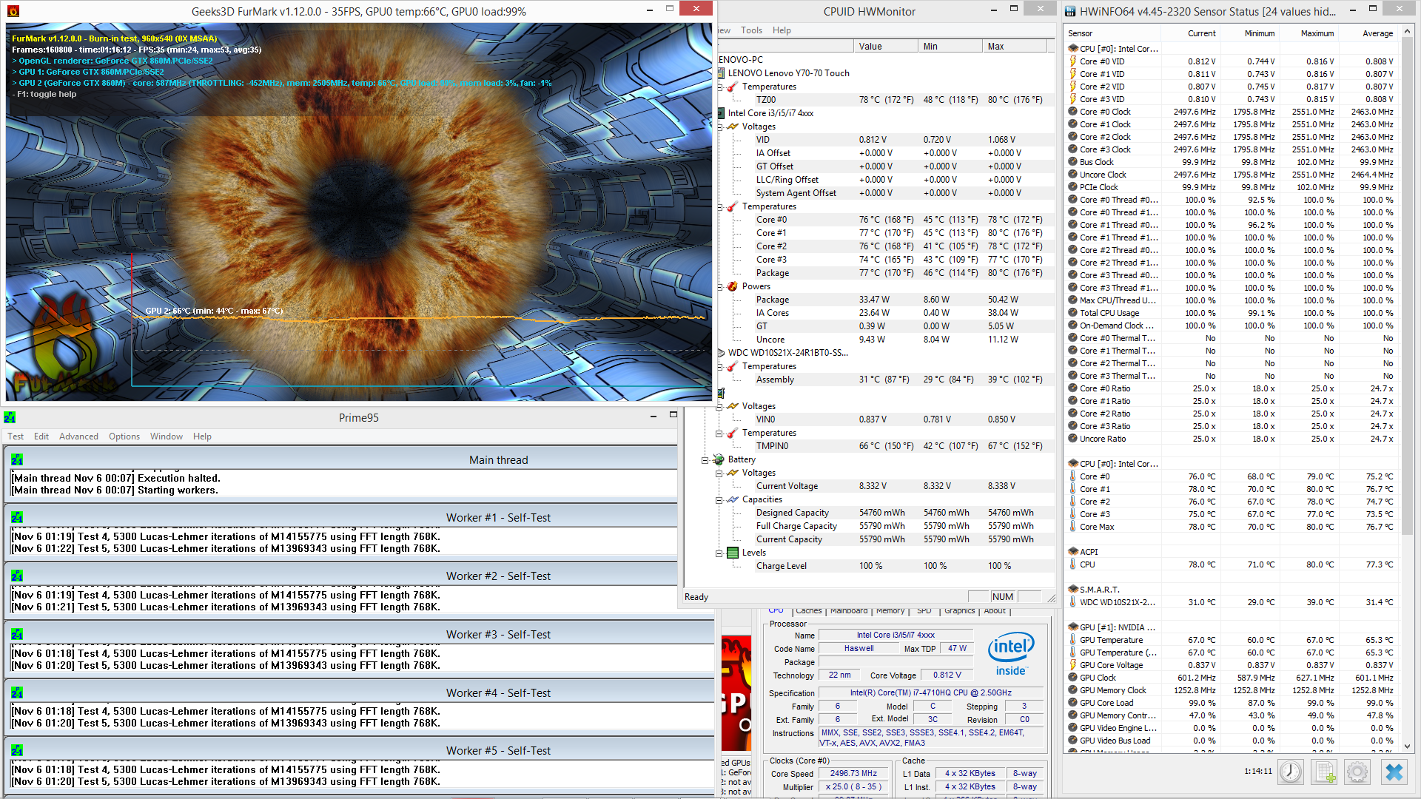Click Worker #1 Self-Test window icon
Screen dimensions: 1421x799
[17, 517]
